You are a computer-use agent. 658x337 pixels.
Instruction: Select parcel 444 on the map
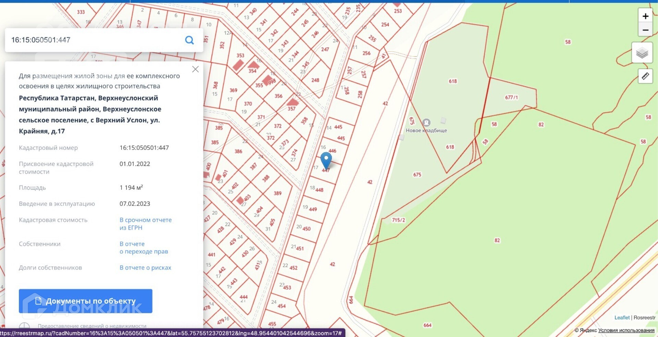[244, 297]
